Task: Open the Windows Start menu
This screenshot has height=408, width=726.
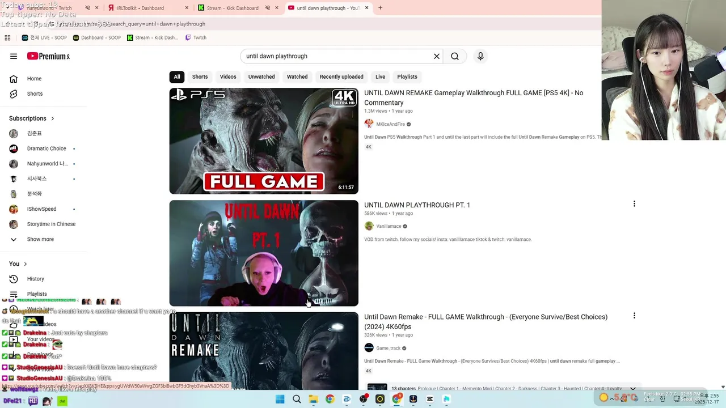Action: click(280, 399)
